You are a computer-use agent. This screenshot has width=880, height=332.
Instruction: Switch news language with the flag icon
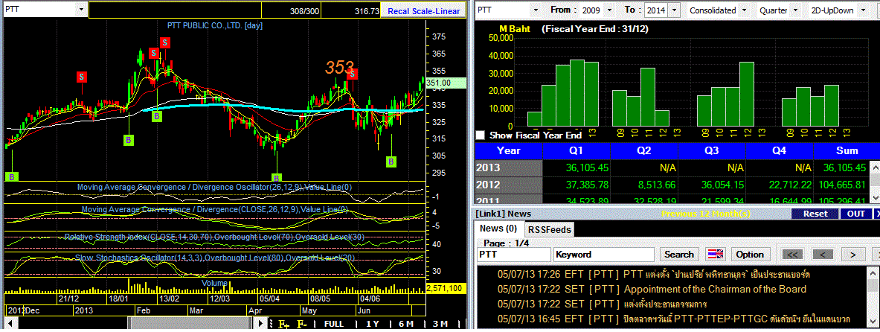tap(716, 255)
